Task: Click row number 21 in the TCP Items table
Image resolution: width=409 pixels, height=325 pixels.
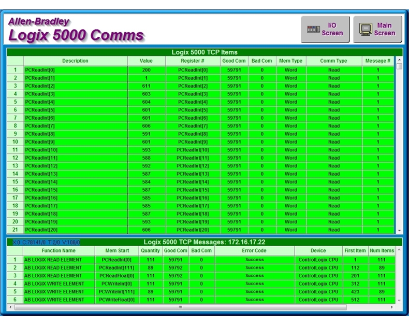Action: click(16, 230)
